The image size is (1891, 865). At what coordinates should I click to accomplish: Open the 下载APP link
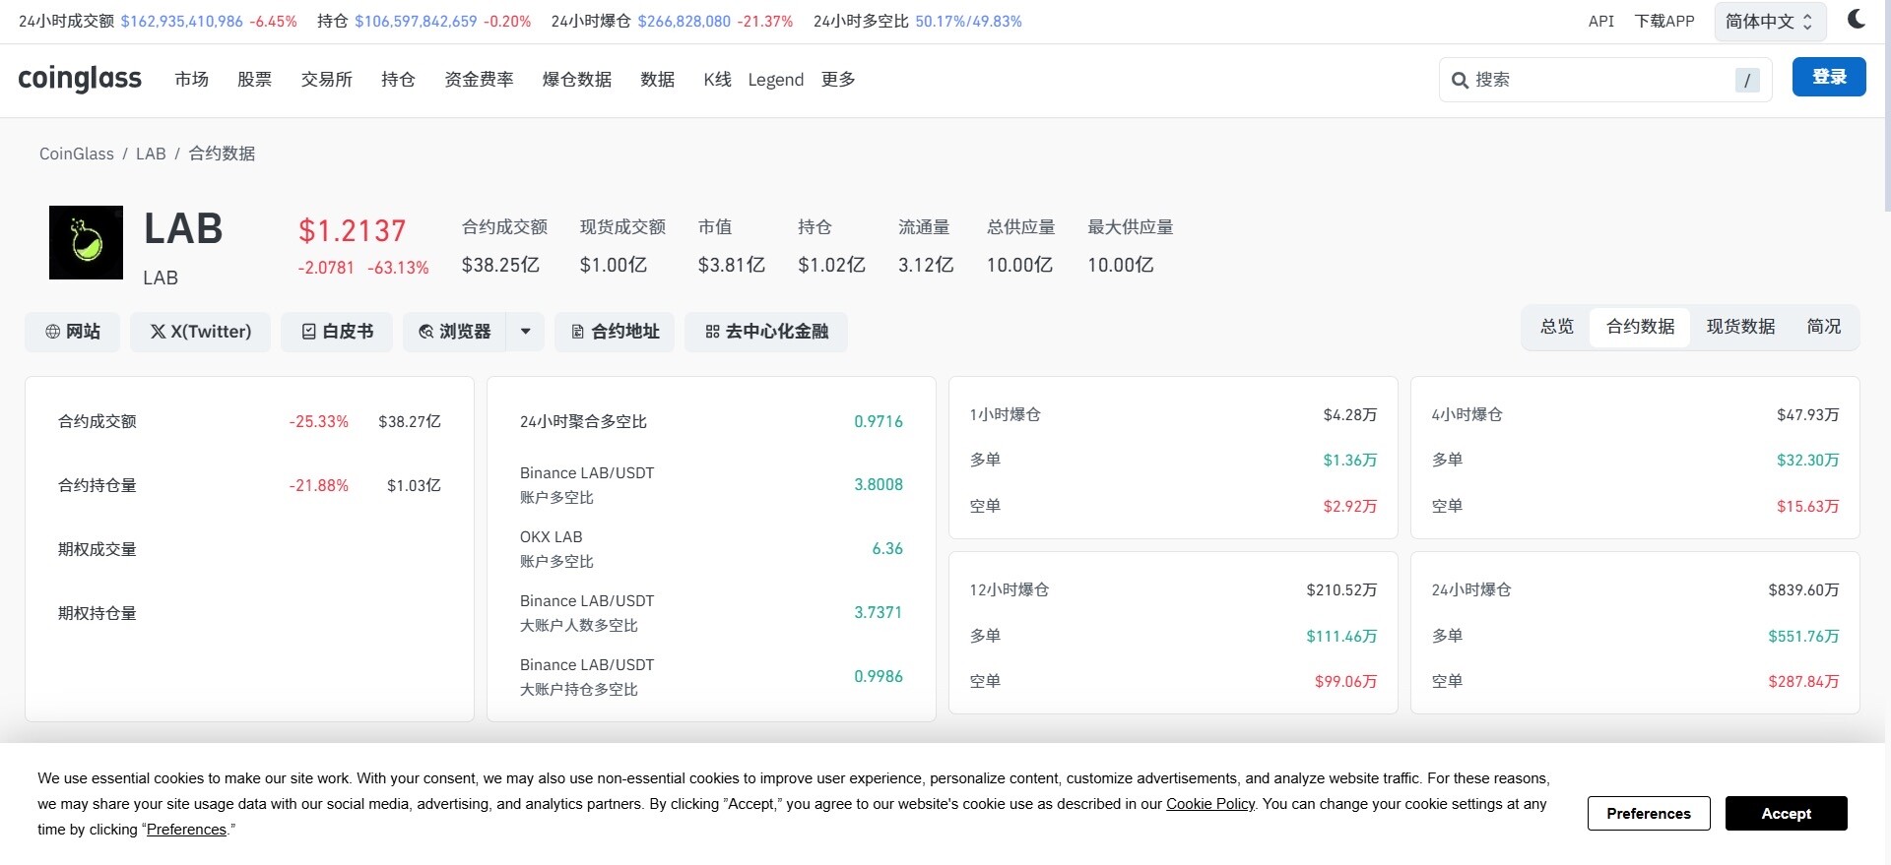point(1664,21)
